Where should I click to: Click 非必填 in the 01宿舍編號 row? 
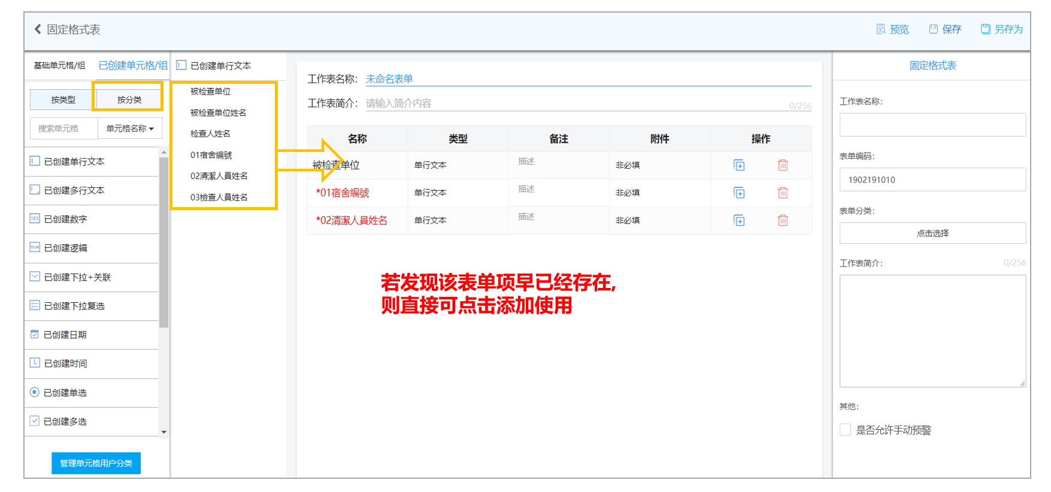click(628, 193)
